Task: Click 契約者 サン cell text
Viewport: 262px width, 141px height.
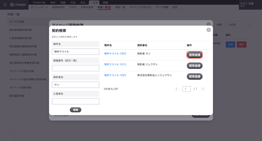Action: pyautogui.click(x=144, y=54)
